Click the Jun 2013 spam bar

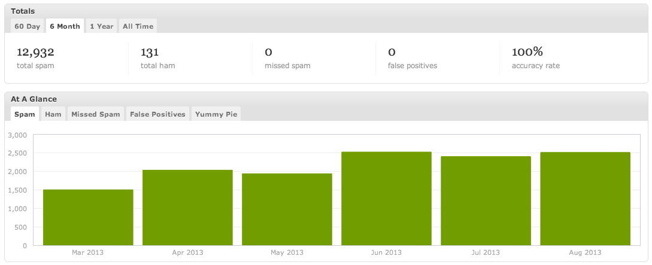click(386, 199)
